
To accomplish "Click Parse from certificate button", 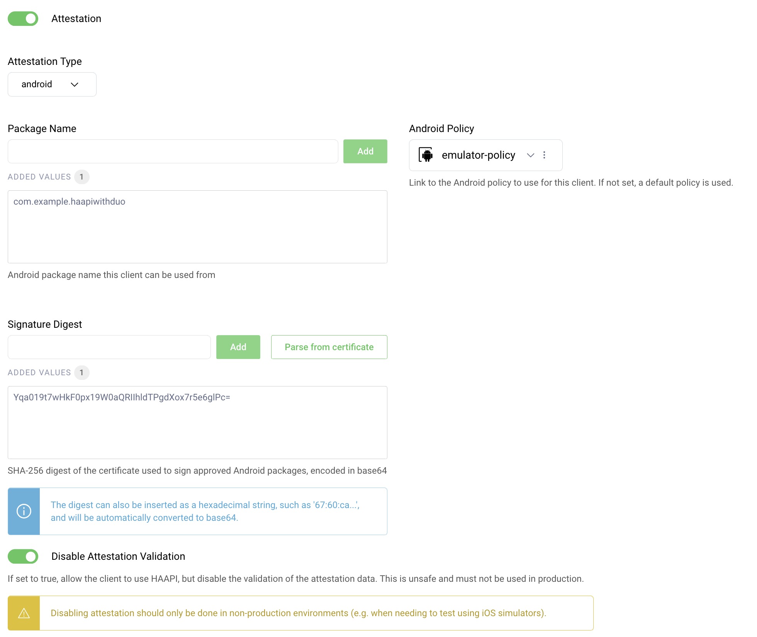I will tap(329, 347).
